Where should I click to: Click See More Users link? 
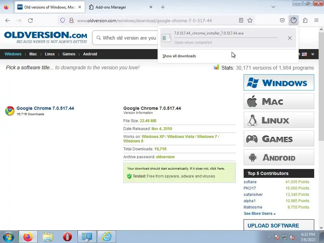pyautogui.click(x=259, y=214)
